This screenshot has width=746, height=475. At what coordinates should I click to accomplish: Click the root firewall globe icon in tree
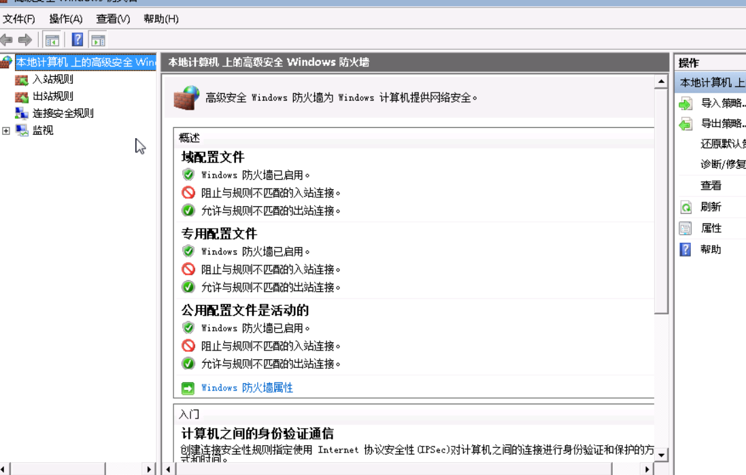pos(6,62)
